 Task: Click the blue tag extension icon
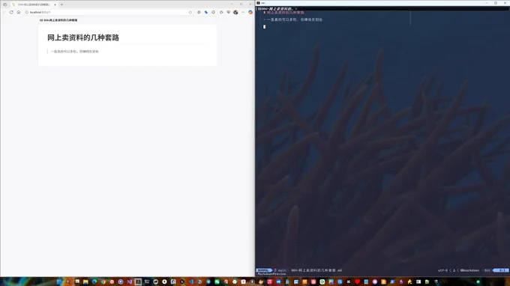tap(206, 12)
